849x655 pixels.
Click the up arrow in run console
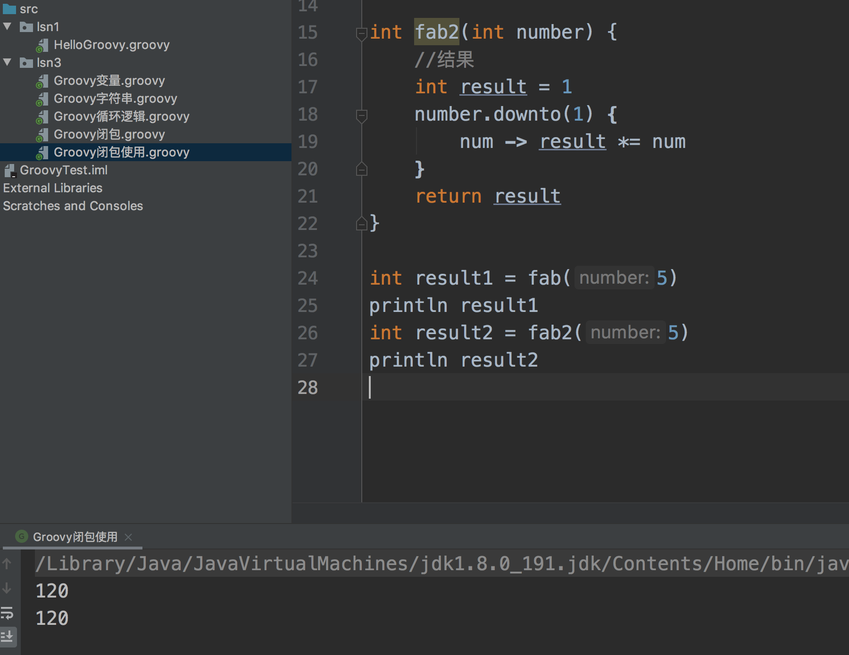(x=7, y=563)
